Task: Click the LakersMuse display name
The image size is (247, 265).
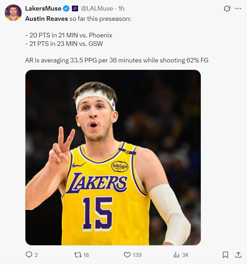Action: (43, 8)
